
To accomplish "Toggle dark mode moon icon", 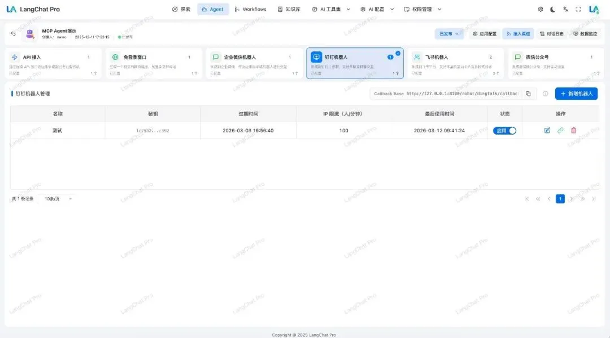I will click(553, 10).
